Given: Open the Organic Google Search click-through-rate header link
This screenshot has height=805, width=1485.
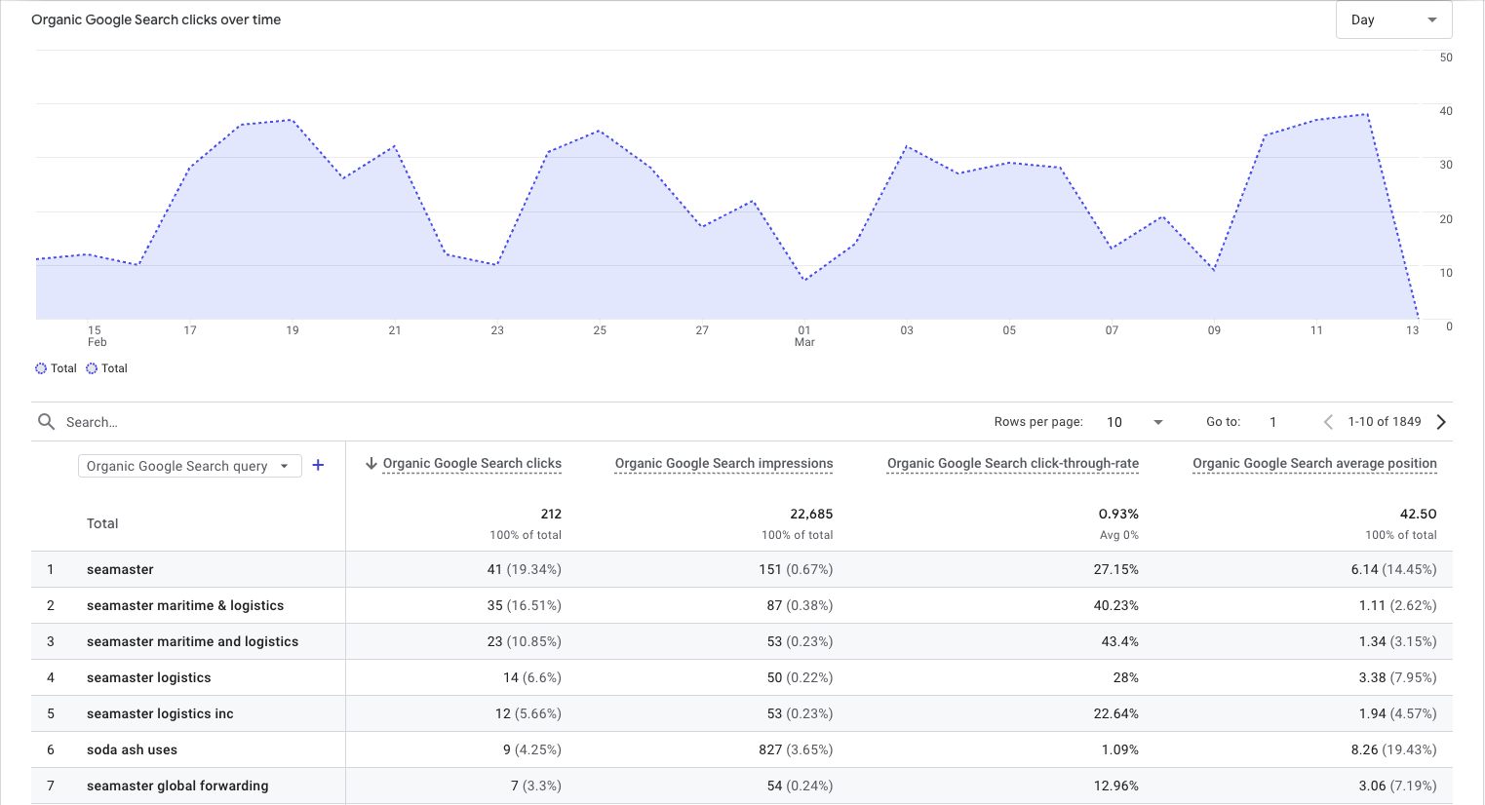Looking at the screenshot, I should pyautogui.click(x=1012, y=463).
